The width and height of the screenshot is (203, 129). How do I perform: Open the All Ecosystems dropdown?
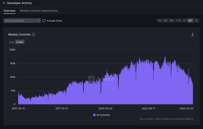click(x=22, y=21)
